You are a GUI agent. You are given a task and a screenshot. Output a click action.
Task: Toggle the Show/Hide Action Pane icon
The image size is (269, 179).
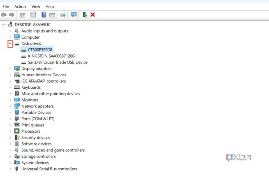click(x=52, y=15)
